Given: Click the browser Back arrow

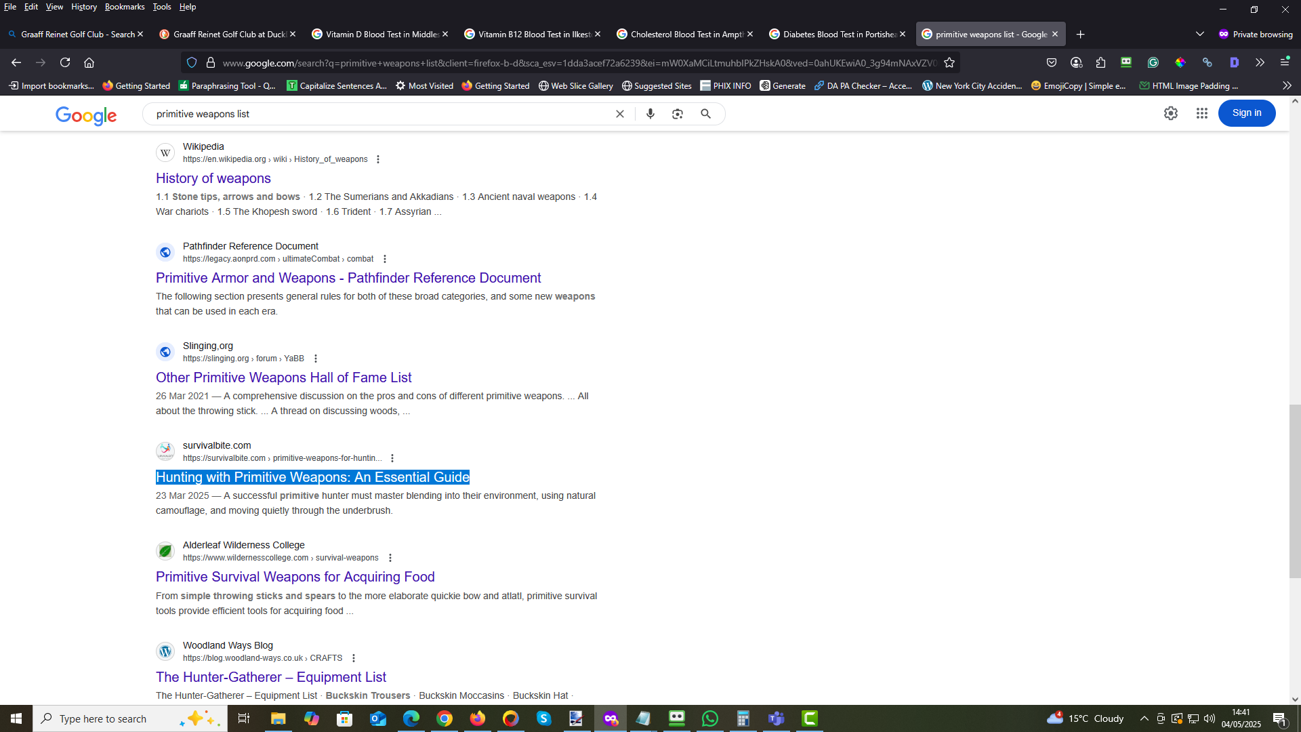Looking at the screenshot, I should click(16, 62).
